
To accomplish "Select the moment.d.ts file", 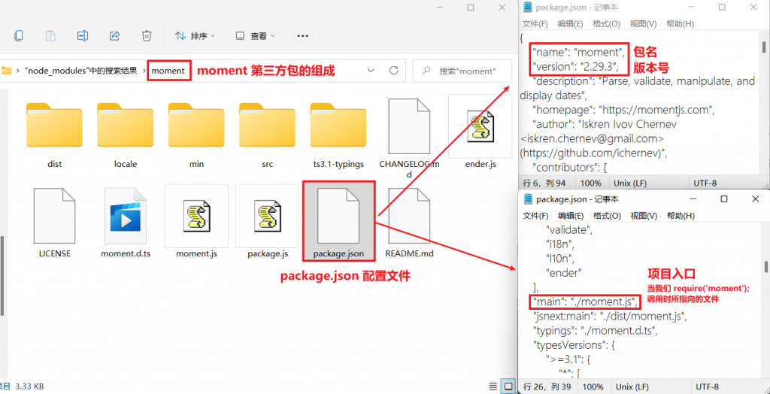I will tap(126, 223).
